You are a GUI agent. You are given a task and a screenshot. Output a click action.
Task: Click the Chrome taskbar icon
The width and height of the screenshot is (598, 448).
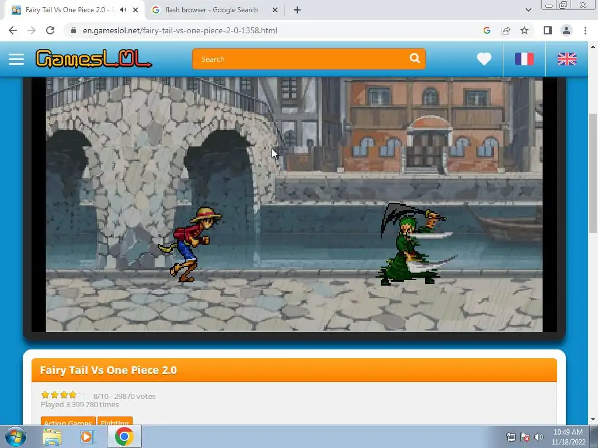point(124,436)
